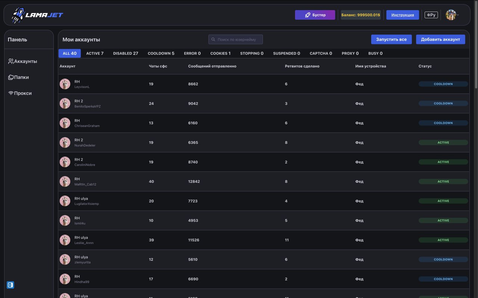The width and height of the screenshot is (478, 298).
Task: Click the sent messages value 12842
Action: pyautogui.click(x=194, y=181)
